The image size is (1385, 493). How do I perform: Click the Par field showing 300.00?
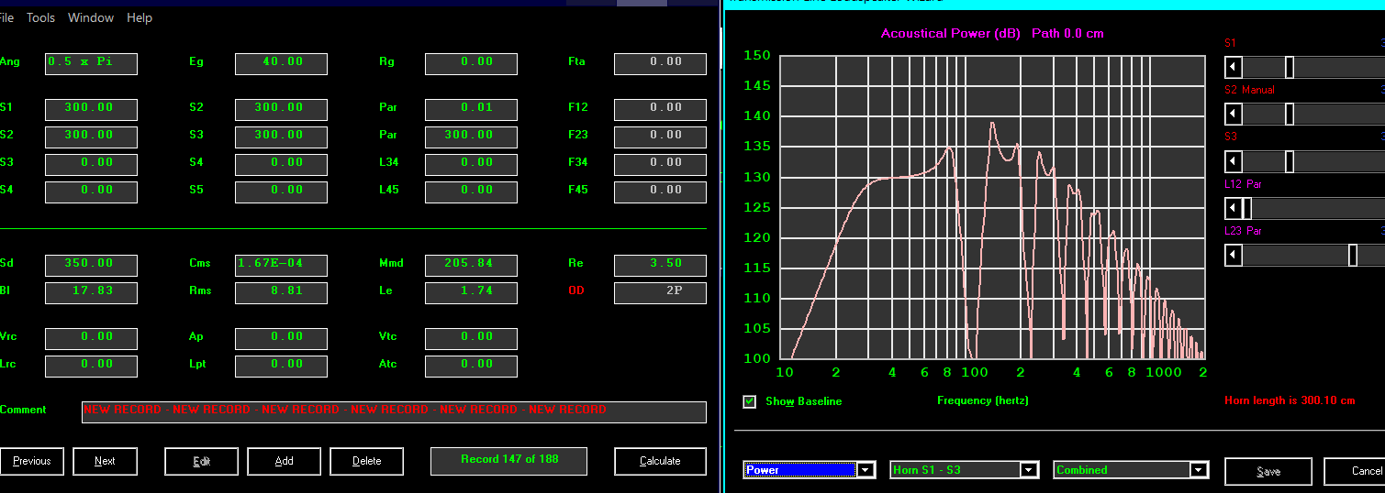(471, 137)
